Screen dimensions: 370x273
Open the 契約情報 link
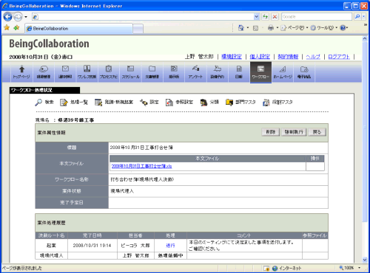click(288, 57)
